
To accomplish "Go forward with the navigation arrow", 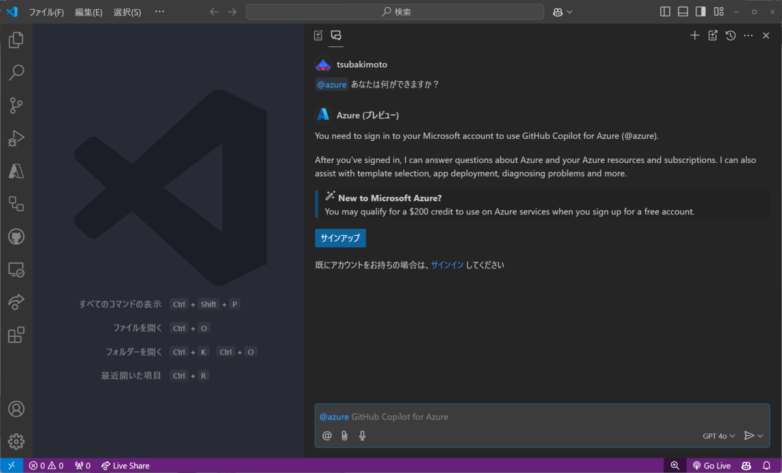I will [x=232, y=12].
